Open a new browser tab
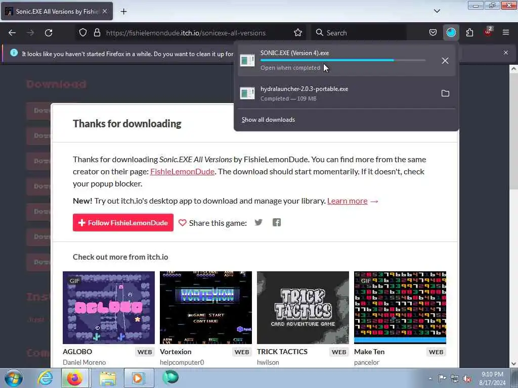The image size is (518, 388). coord(123,12)
